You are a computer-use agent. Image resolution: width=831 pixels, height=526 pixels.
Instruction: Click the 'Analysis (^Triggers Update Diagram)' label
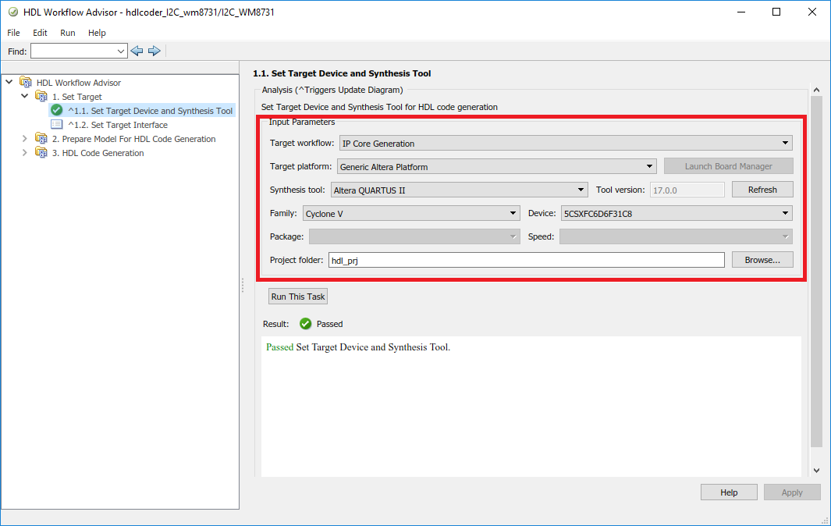tap(332, 91)
